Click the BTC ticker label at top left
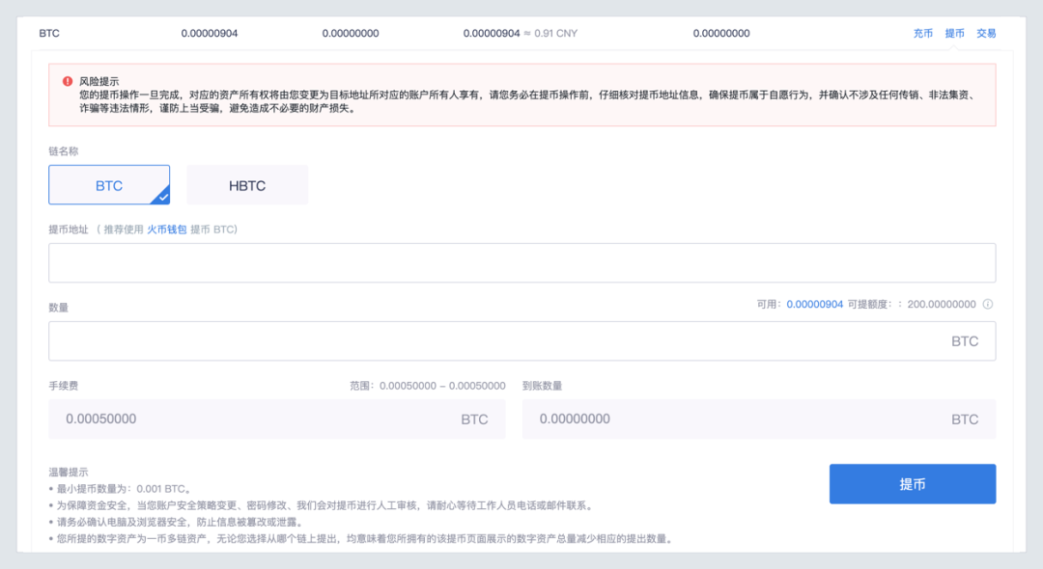 pyautogui.click(x=47, y=32)
